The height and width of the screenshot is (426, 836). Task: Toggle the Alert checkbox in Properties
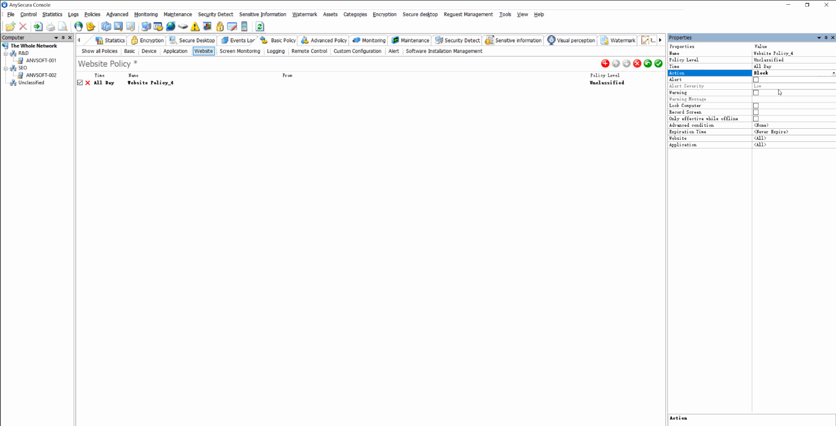tap(756, 79)
